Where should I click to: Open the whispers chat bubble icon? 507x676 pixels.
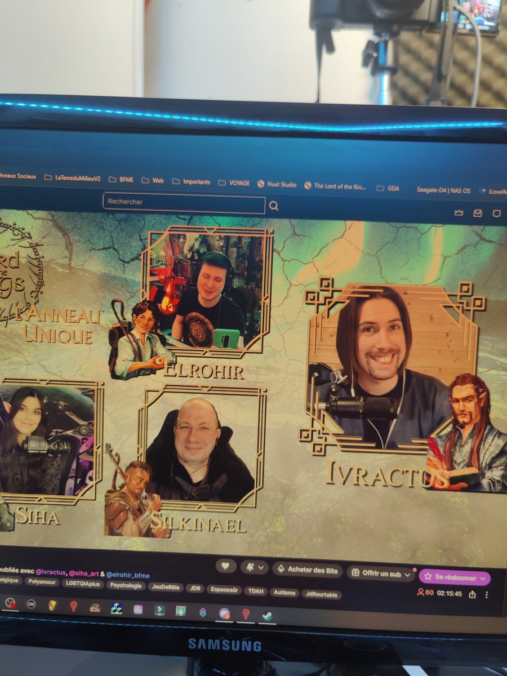click(496, 214)
